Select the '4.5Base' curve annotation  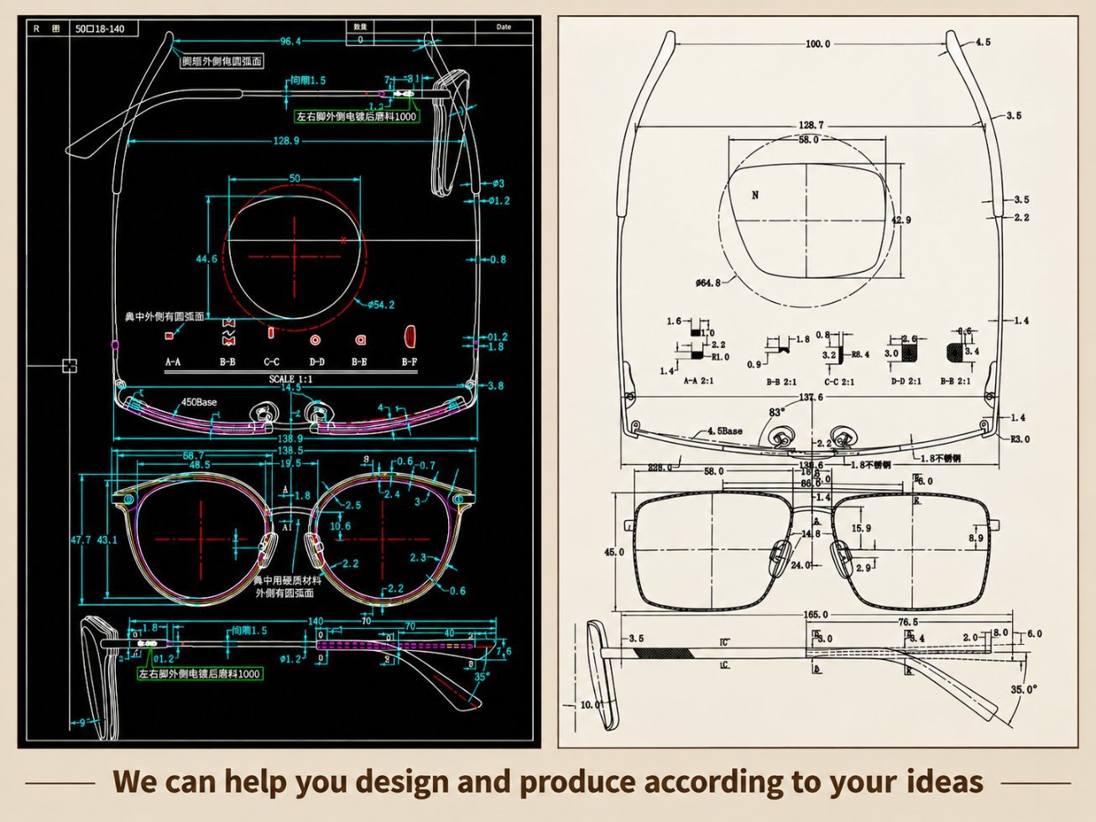click(x=725, y=431)
